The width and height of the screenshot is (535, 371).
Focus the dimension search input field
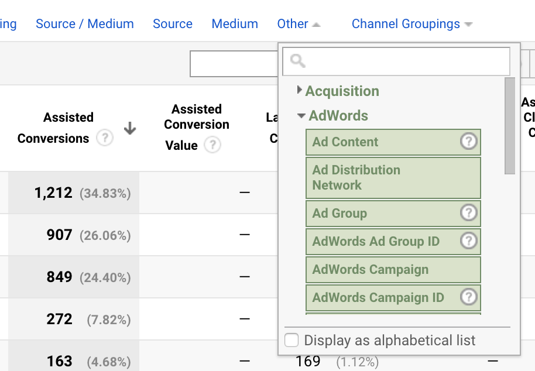pyautogui.click(x=404, y=61)
